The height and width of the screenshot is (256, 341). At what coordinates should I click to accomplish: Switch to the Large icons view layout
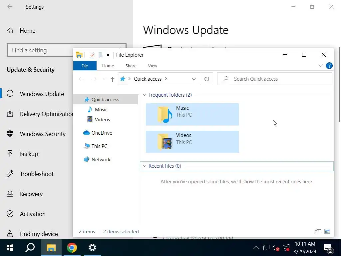[327, 231]
